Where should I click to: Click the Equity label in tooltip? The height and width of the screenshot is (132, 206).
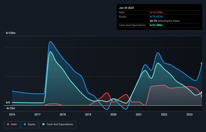(123, 17)
